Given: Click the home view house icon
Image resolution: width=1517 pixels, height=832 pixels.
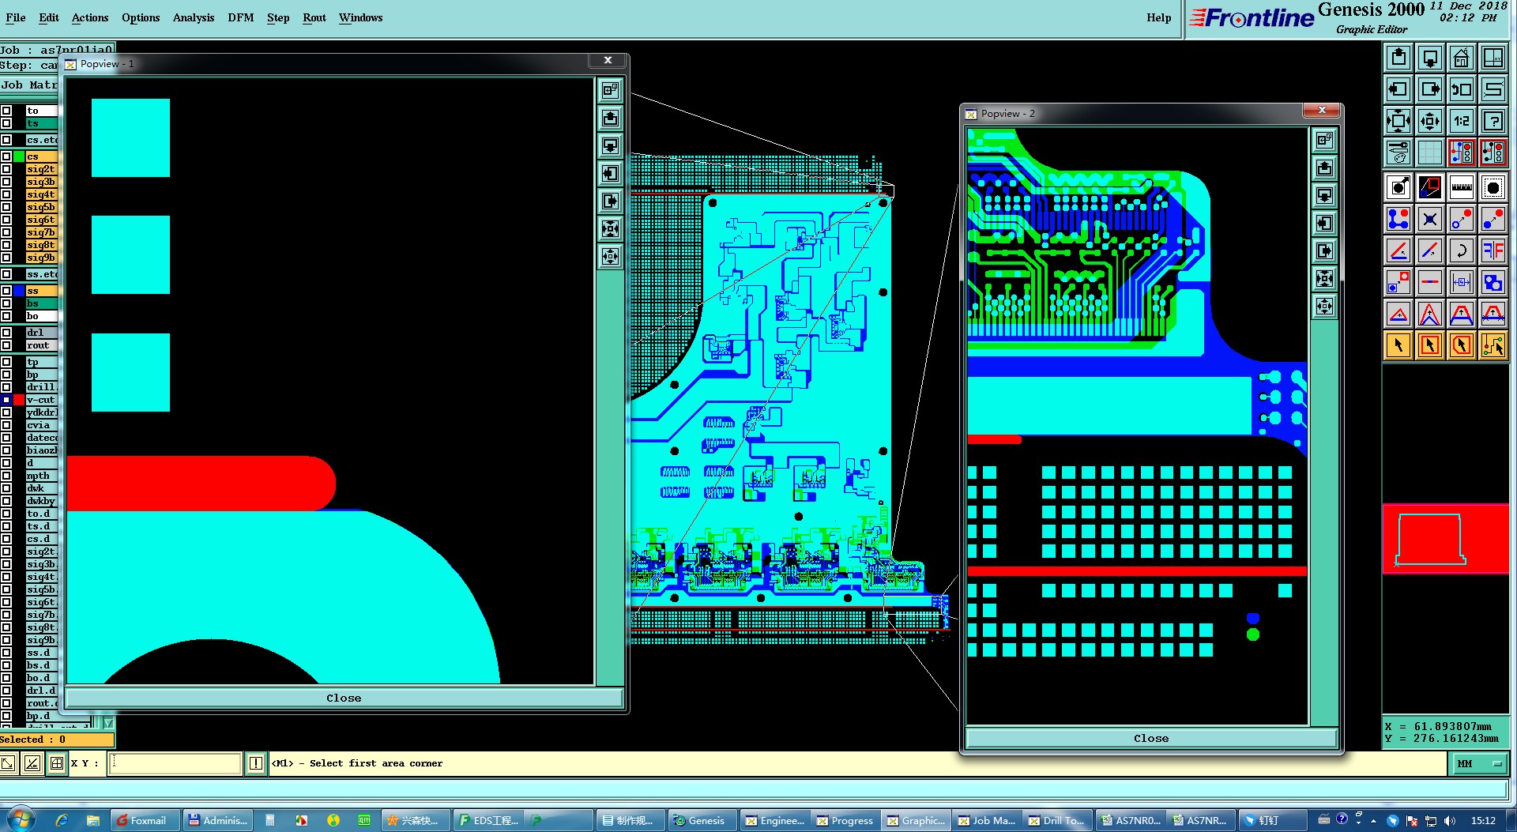Looking at the screenshot, I should pos(1462,58).
